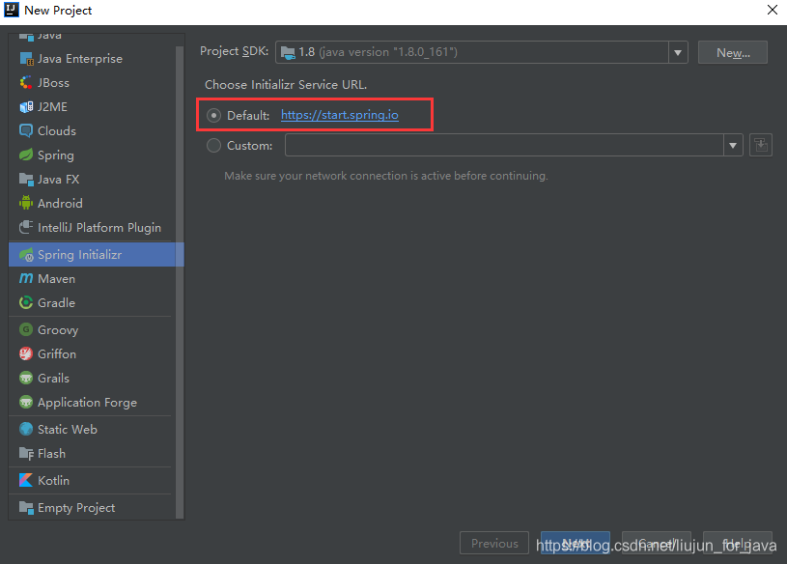
Task: Click the Flash folder icon
Action: tap(26, 453)
